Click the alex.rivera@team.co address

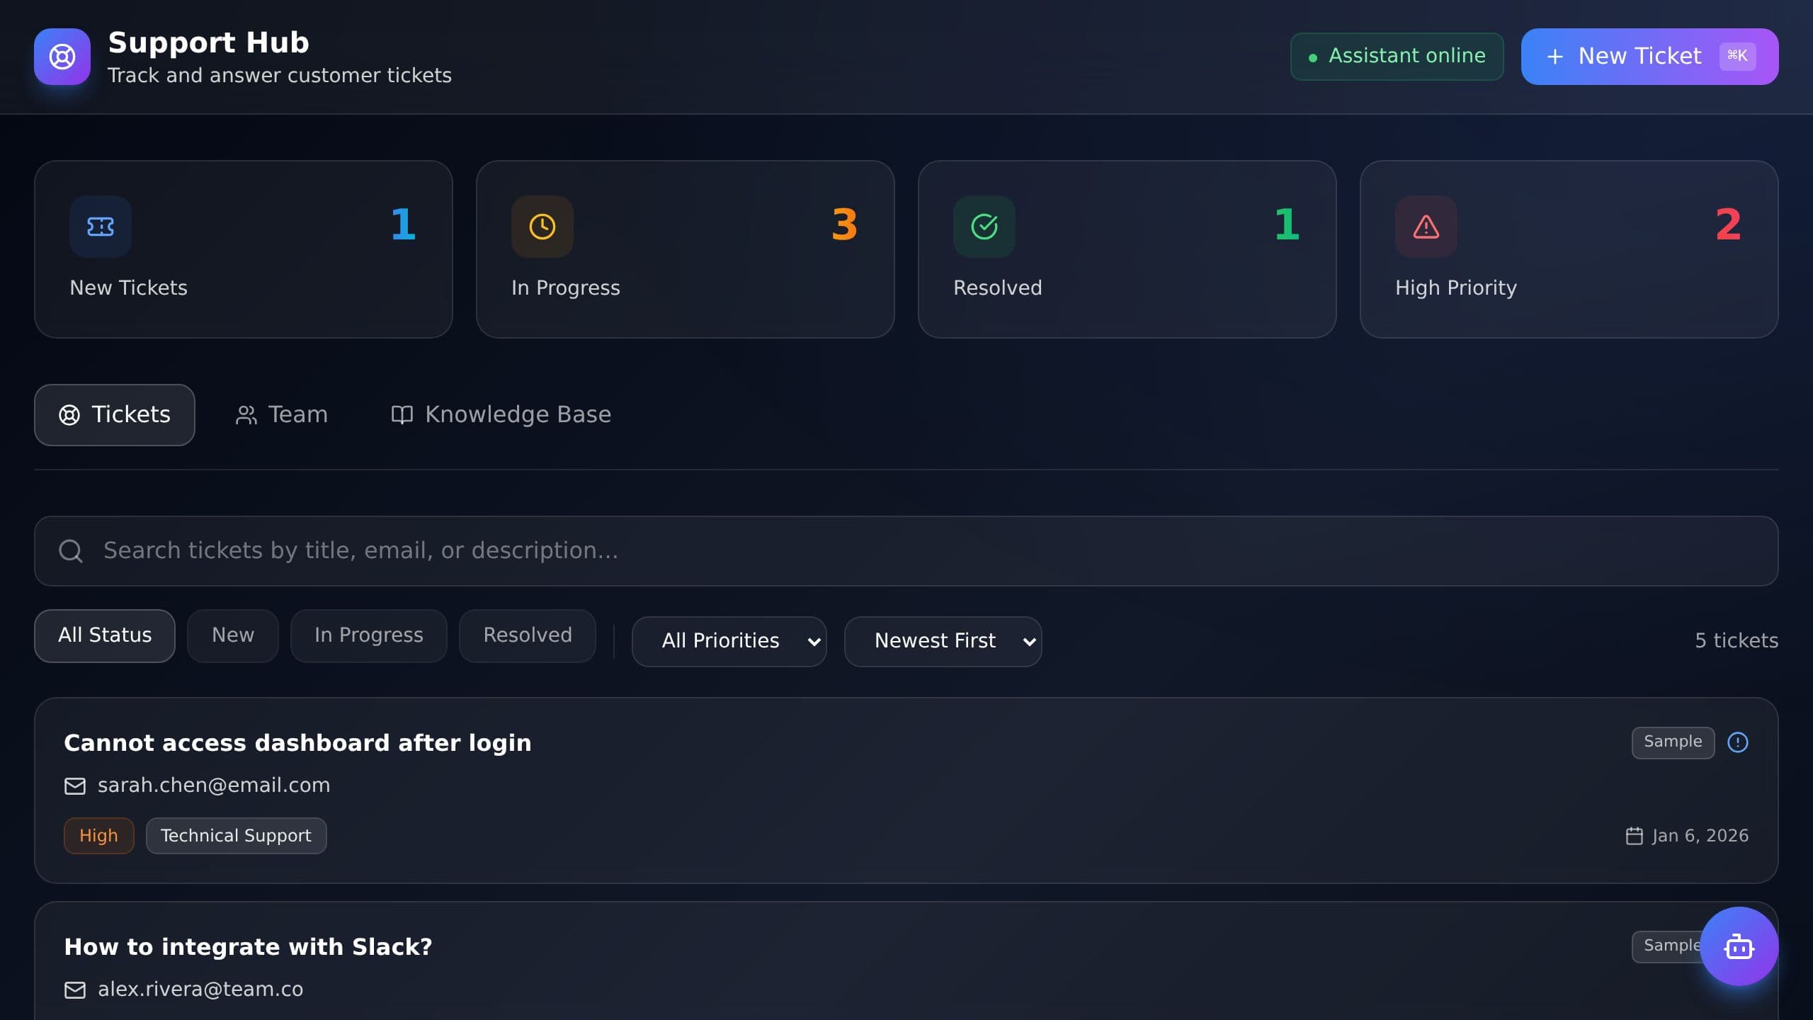tap(200, 990)
